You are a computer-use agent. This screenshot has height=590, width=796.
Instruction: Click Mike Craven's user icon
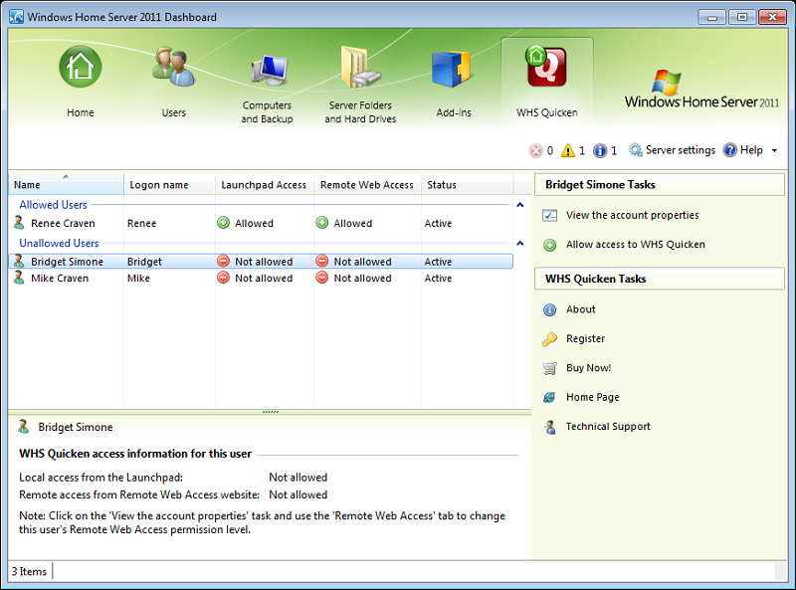pos(19,278)
